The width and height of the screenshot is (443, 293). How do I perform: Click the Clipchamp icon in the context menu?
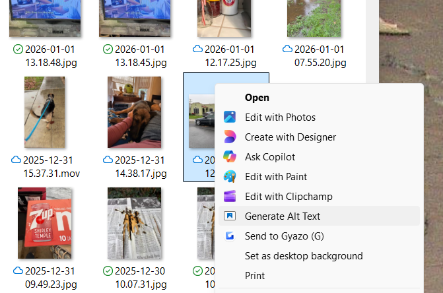click(x=230, y=196)
